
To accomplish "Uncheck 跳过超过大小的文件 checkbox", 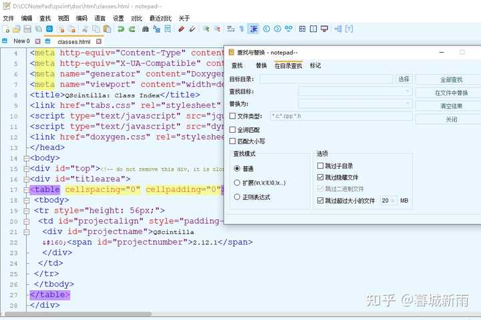I will coord(320,200).
